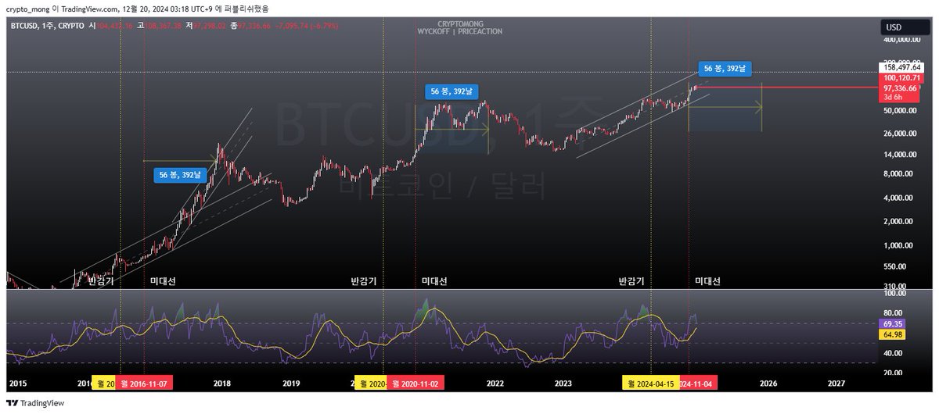This screenshot has height=414, width=939.
Task: Click the 미대선 text near the 2020 line
Action: coord(434,280)
